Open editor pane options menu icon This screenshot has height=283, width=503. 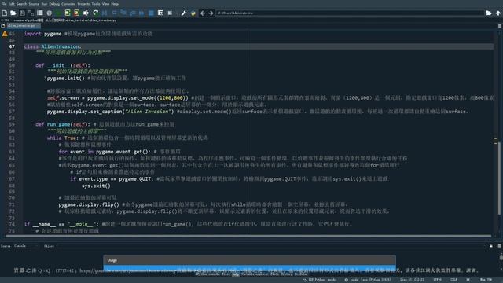(x=500, y=26)
